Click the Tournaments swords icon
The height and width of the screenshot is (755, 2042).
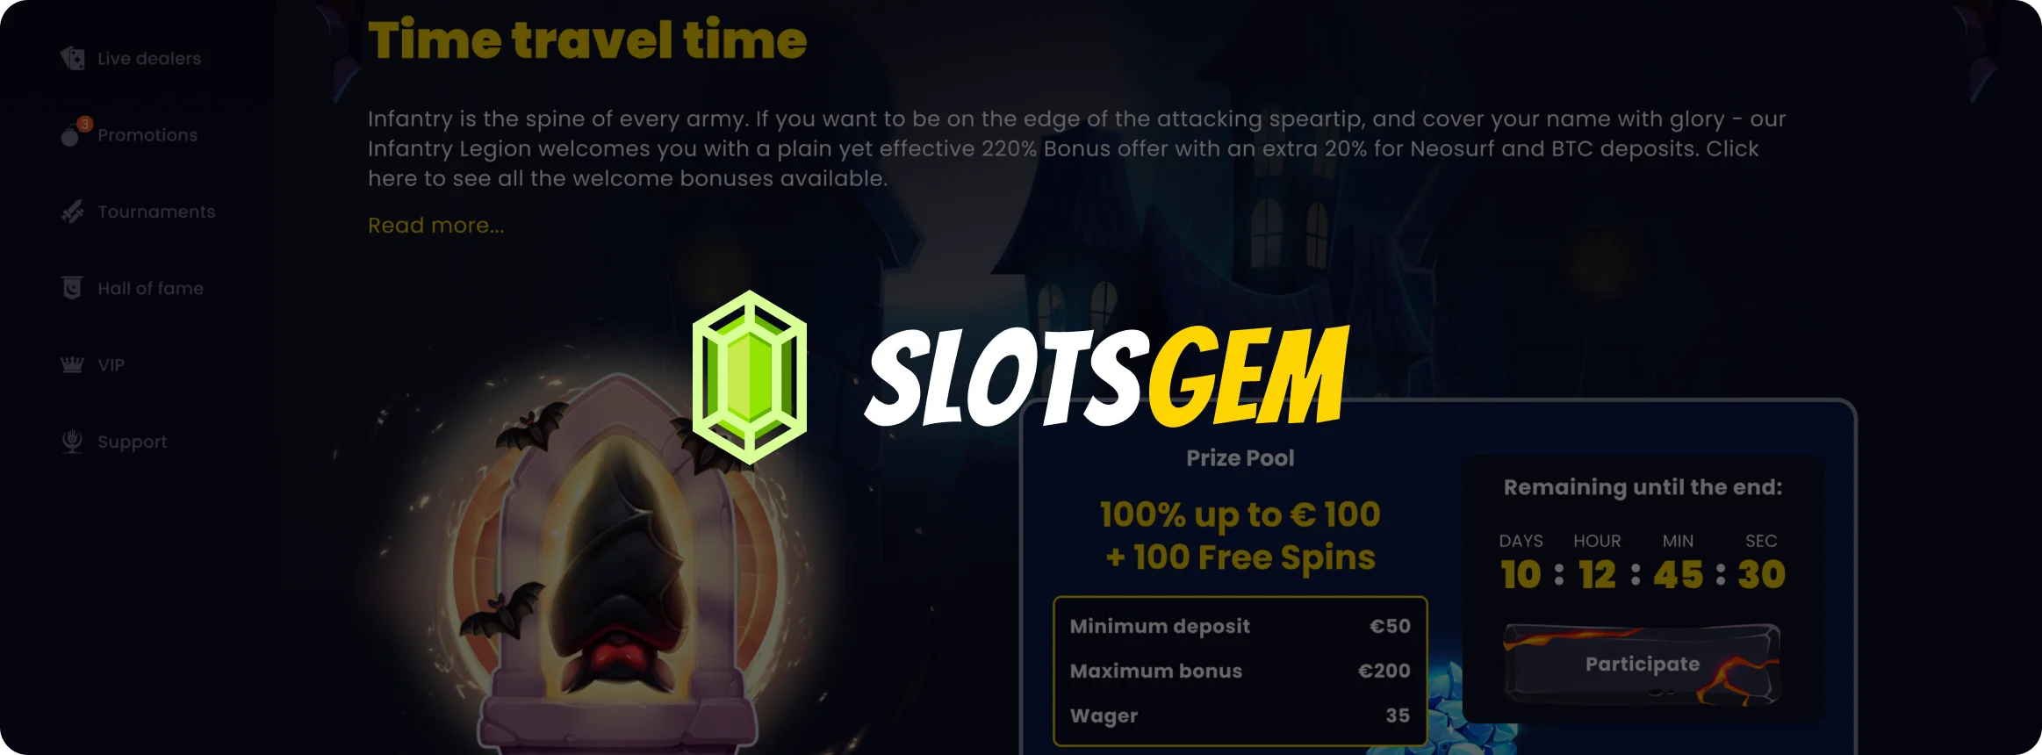point(72,212)
